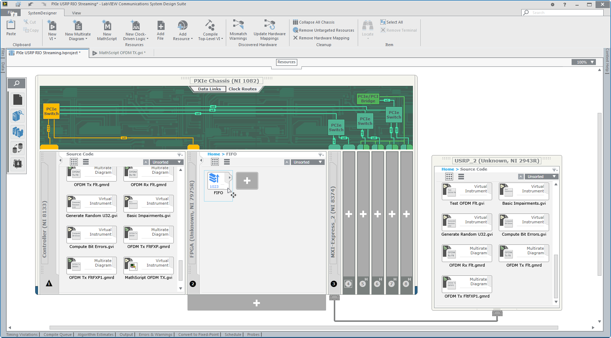Click Remove Hardware Mapping
The height and width of the screenshot is (338, 611).
321,38
